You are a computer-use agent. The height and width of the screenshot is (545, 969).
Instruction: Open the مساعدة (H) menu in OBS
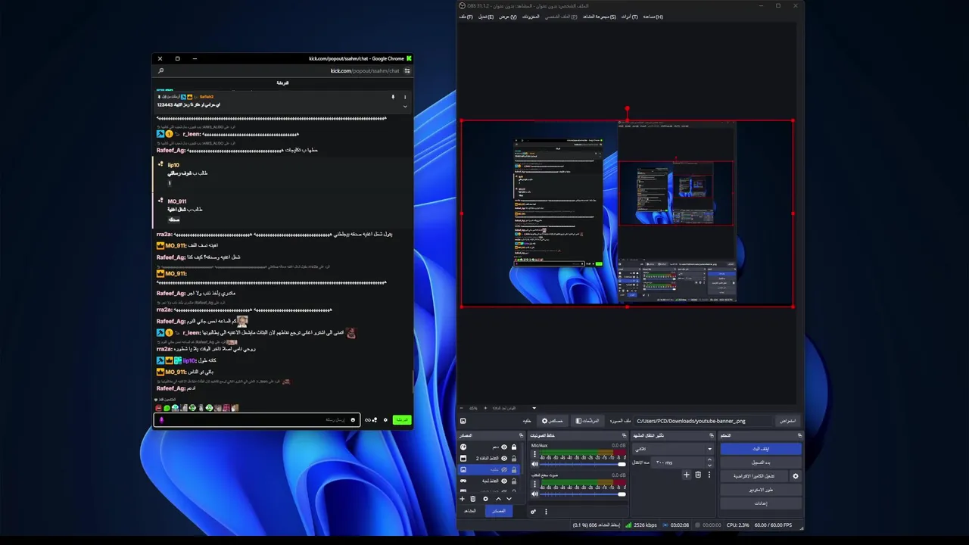(x=653, y=17)
